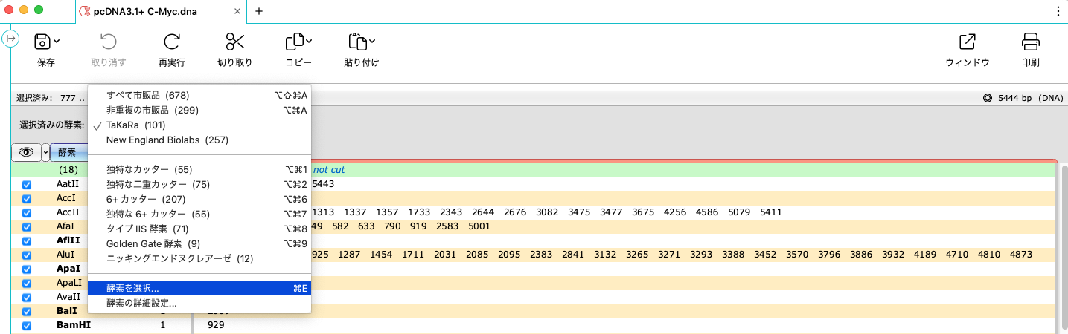Click the 酵素 column header button

coord(68,152)
